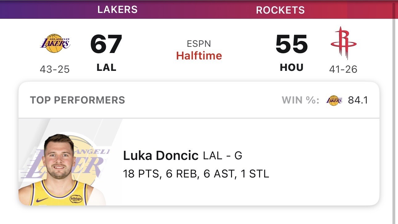This screenshot has height=224, width=398.
Task: Click the LAL team abbreviation
Action: coord(106,67)
